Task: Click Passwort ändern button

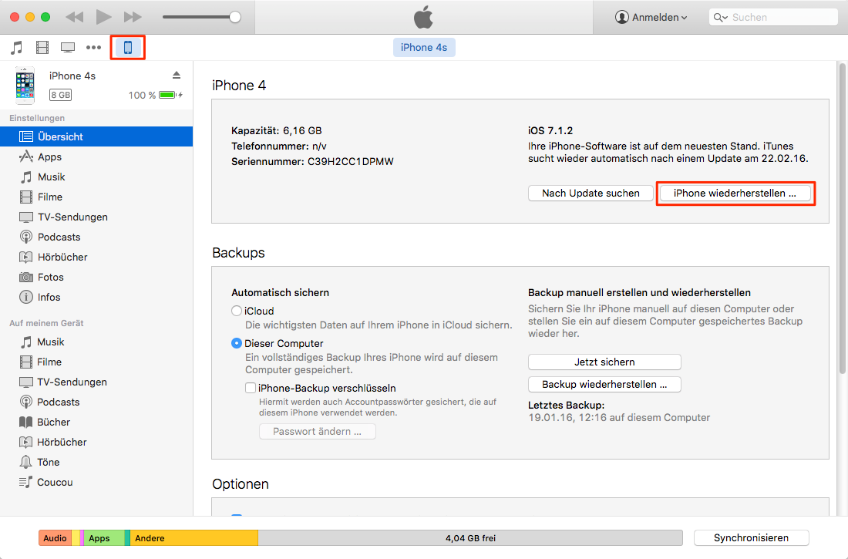Action: click(318, 431)
